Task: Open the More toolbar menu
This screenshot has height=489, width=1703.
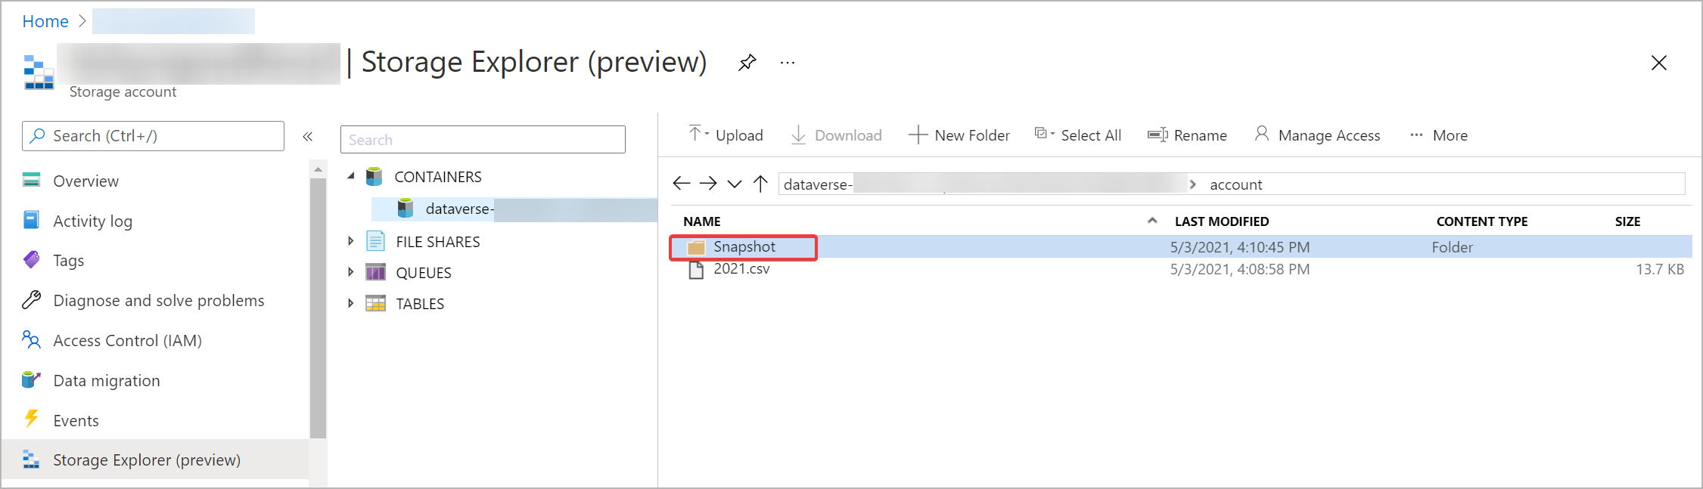Action: (x=1438, y=135)
